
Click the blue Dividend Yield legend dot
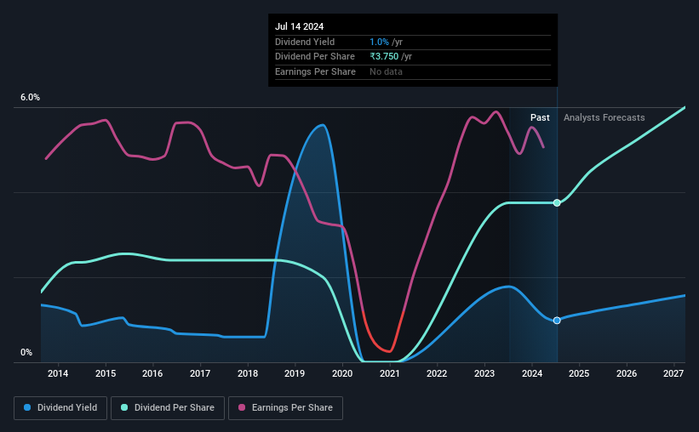pyautogui.click(x=27, y=407)
